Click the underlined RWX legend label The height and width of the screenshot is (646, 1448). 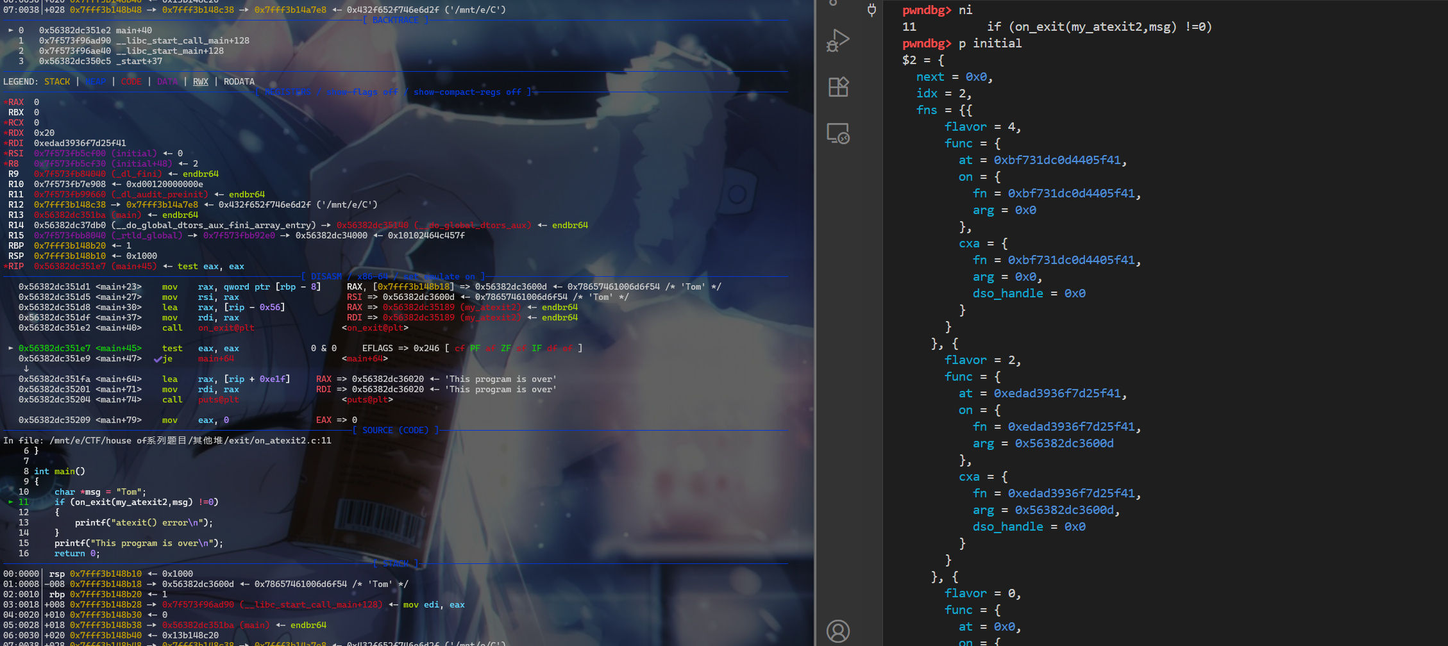coord(201,81)
